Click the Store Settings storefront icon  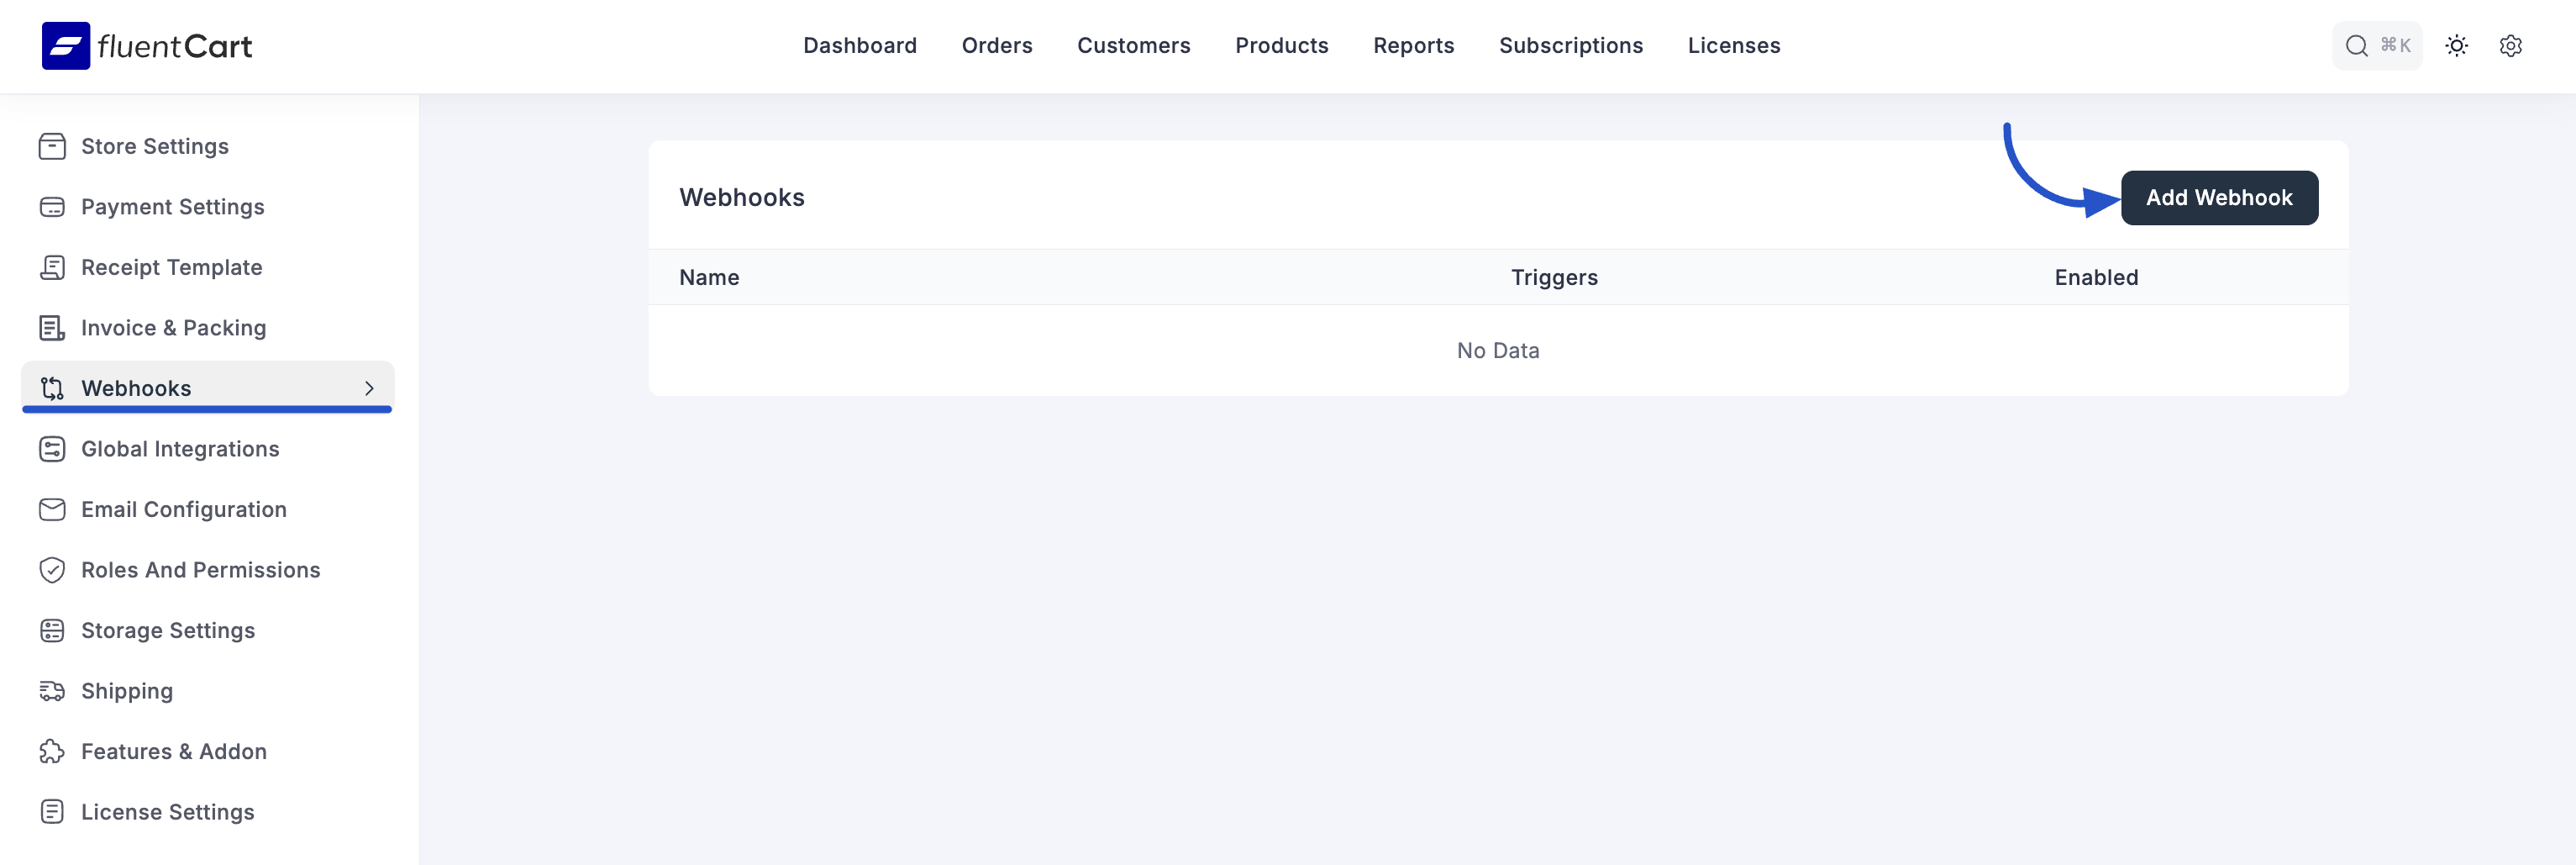coord(52,147)
